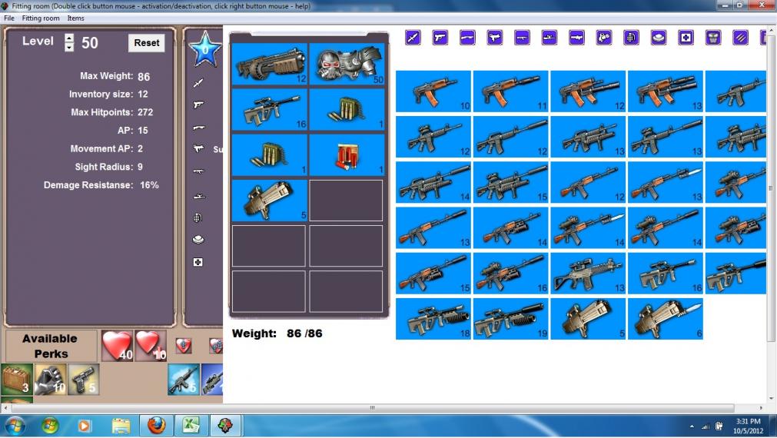The width and height of the screenshot is (777, 438).
Task: Select the pistol category filter icon
Action: pos(440,37)
